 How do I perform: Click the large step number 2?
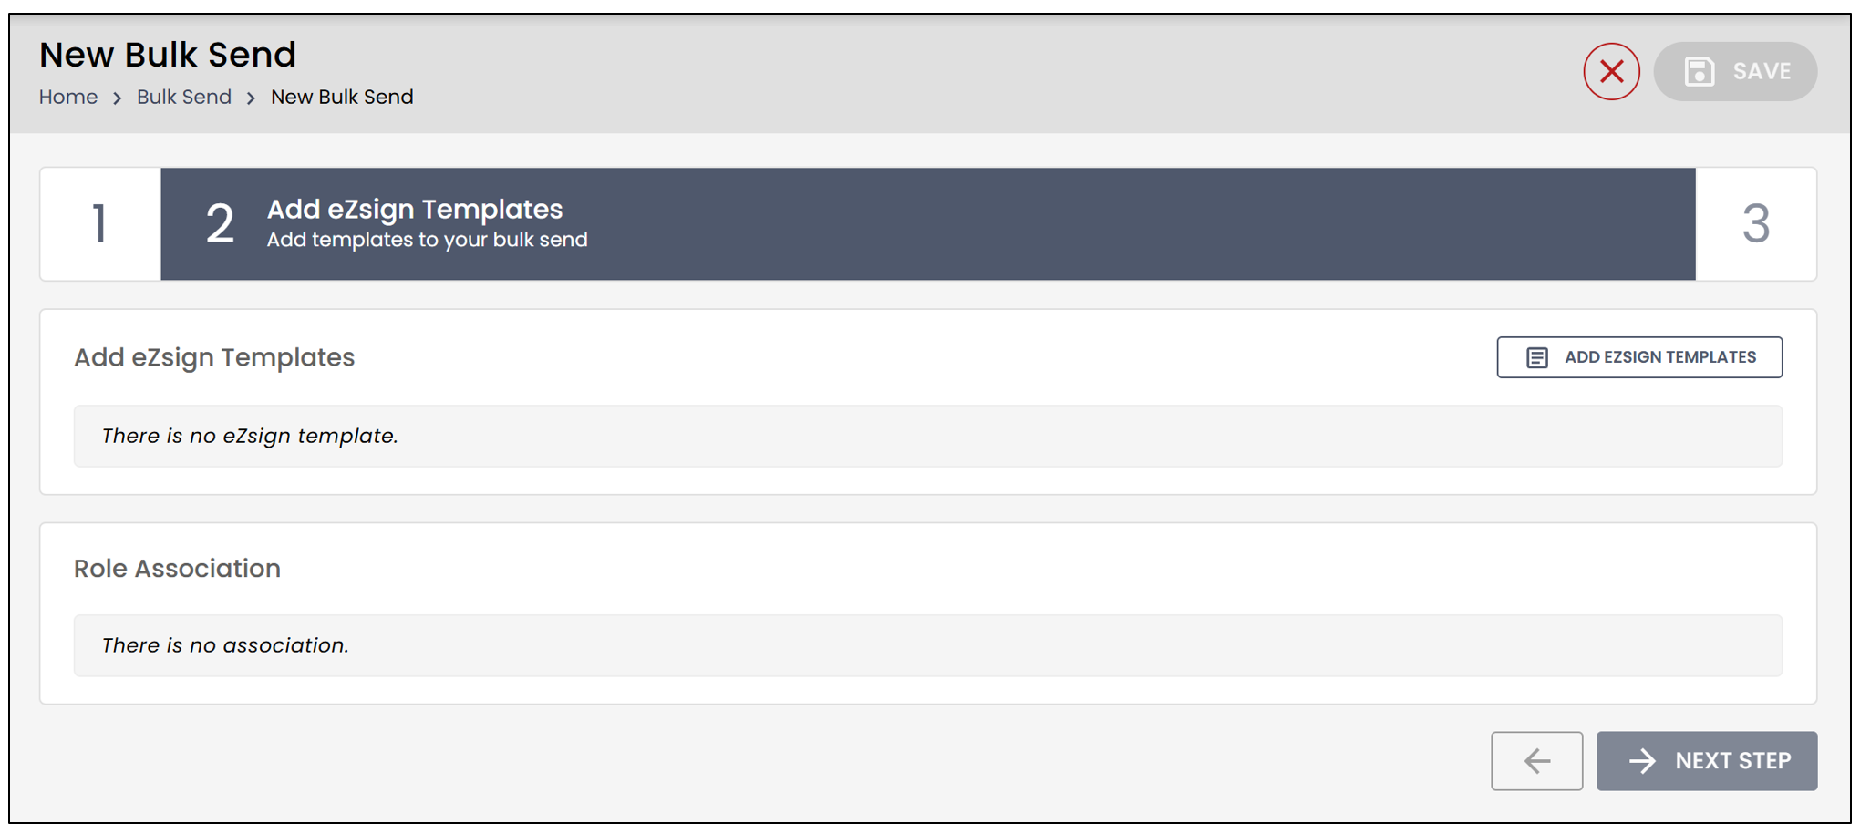tap(220, 223)
